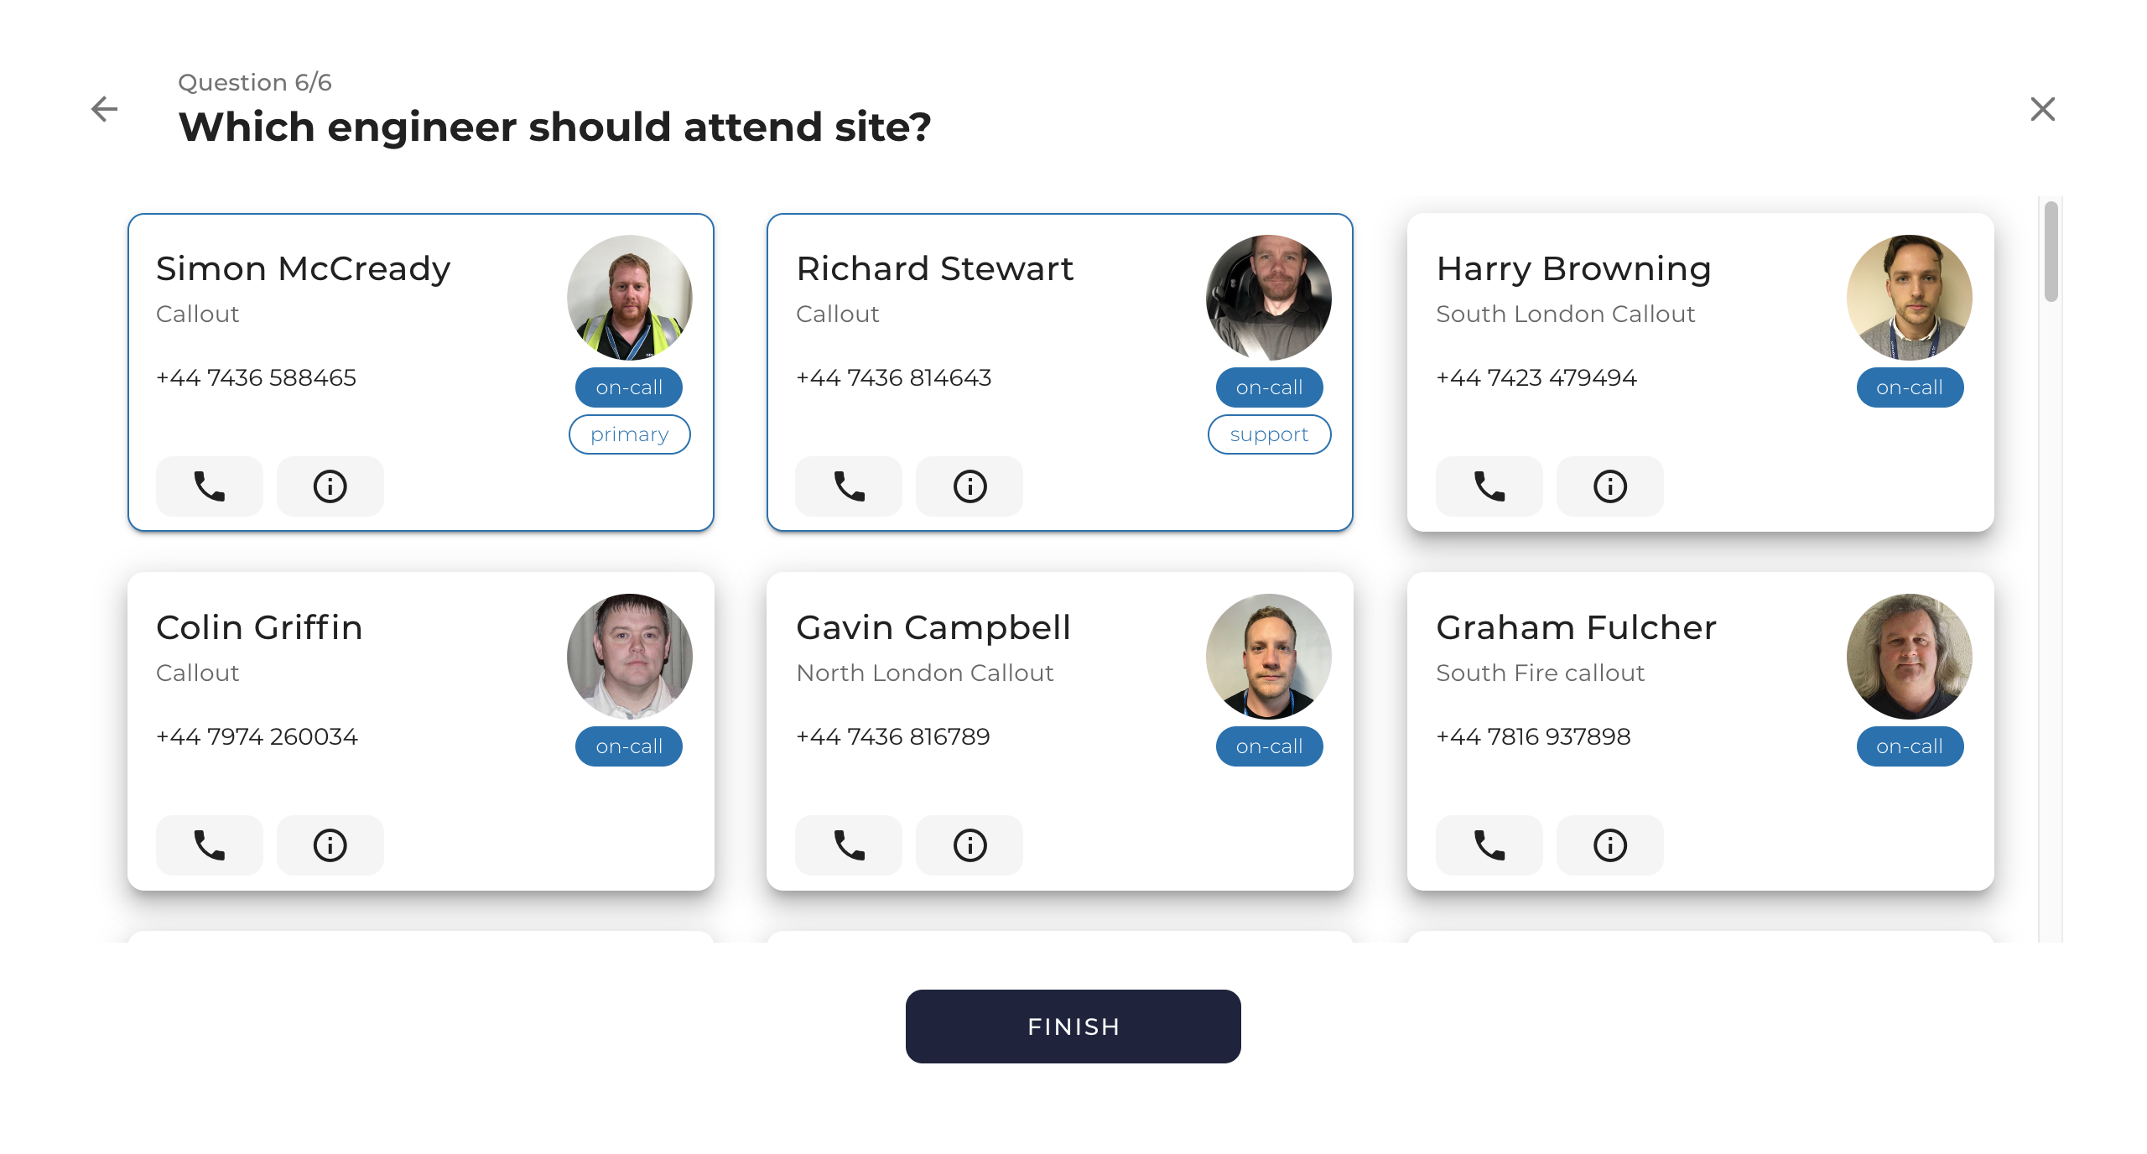
Task: Open Colin Griffin's info icon
Action: (330, 845)
